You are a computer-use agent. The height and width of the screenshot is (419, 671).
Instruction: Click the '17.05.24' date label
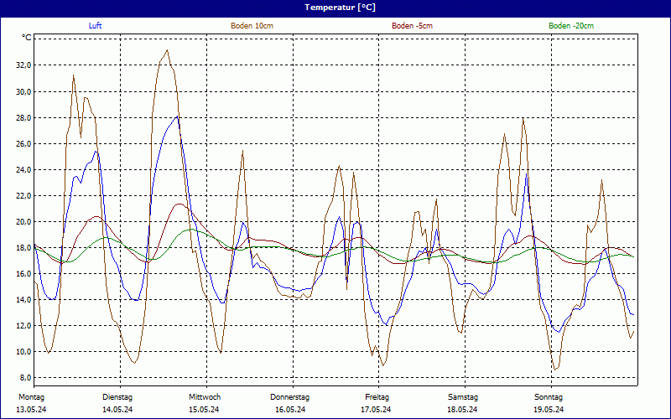coord(376,410)
